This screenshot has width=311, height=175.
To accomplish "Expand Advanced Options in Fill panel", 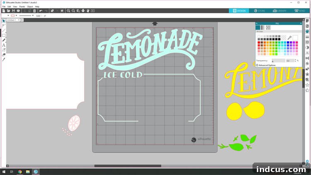I will coord(266,65).
